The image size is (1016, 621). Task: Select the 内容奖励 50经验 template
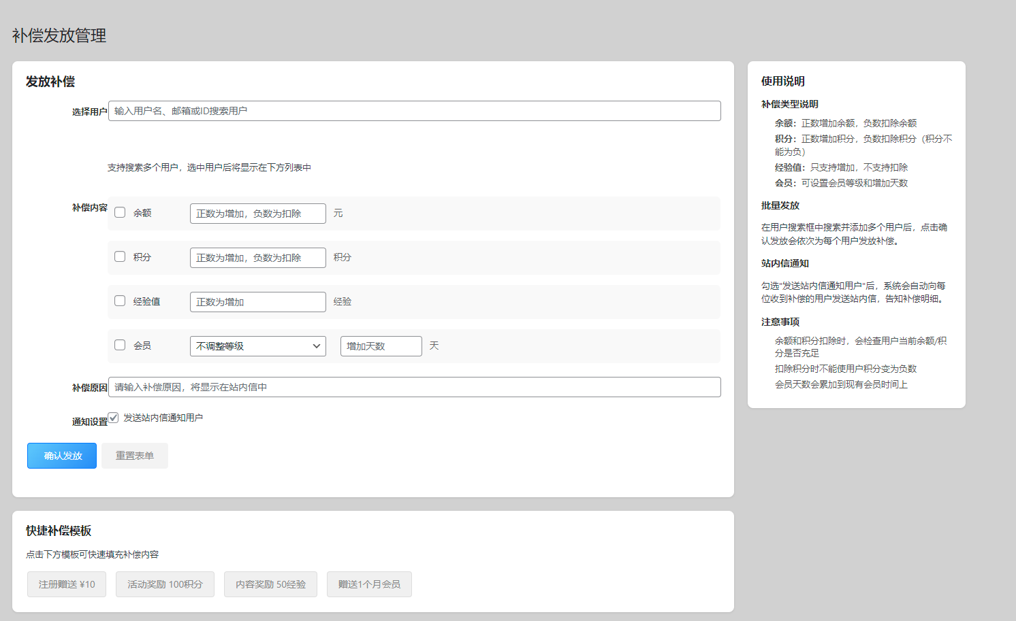270,584
